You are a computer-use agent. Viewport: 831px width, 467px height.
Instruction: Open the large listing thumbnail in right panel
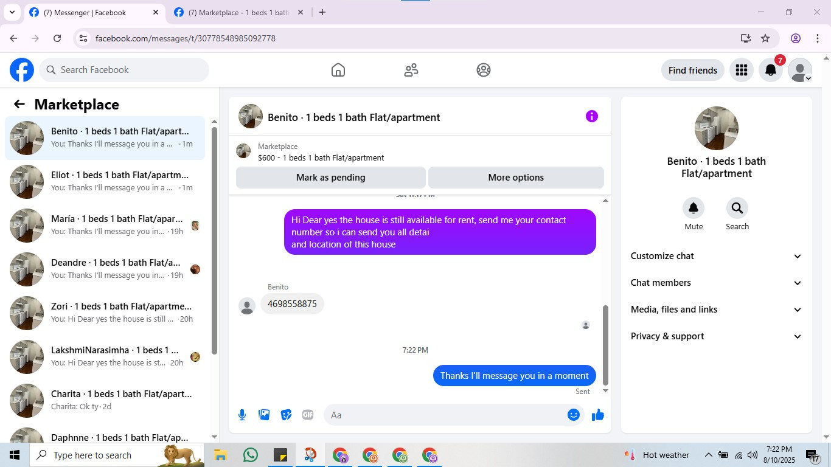[717, 128]
